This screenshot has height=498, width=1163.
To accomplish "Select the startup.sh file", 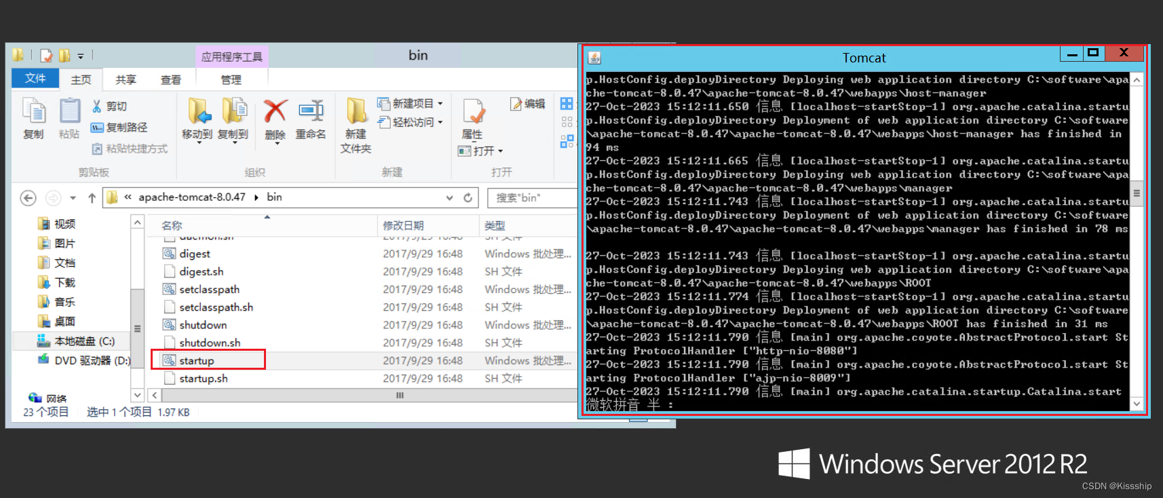I will click(x=204, y=378).
